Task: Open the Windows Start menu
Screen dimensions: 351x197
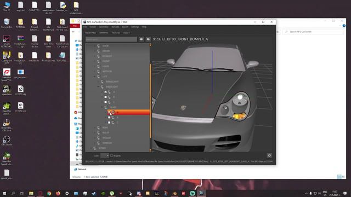Action: 4,193
